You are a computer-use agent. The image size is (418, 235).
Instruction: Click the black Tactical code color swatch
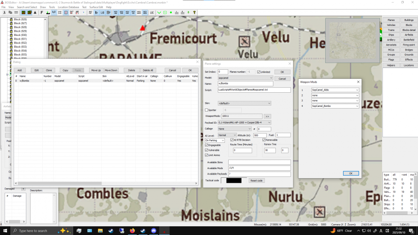[234, 180]
